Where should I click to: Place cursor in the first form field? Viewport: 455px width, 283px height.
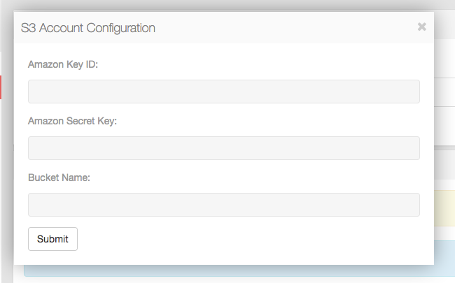(223, 92)
